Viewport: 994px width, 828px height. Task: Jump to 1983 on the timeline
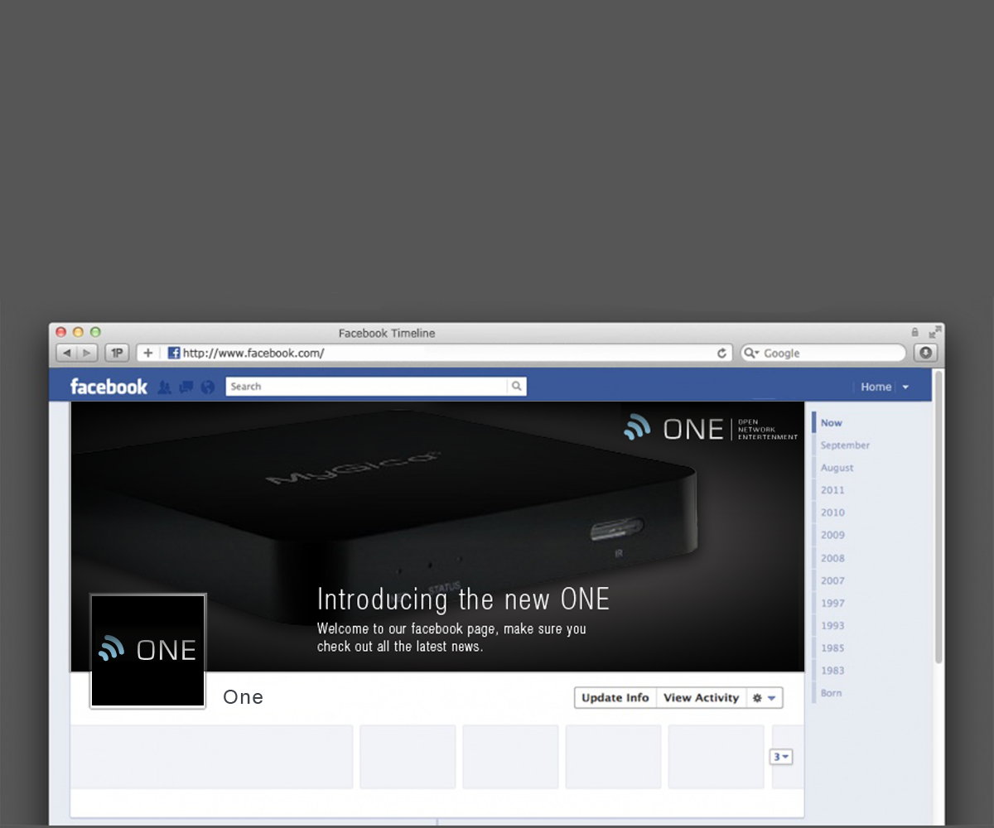(x=832, y=670)
